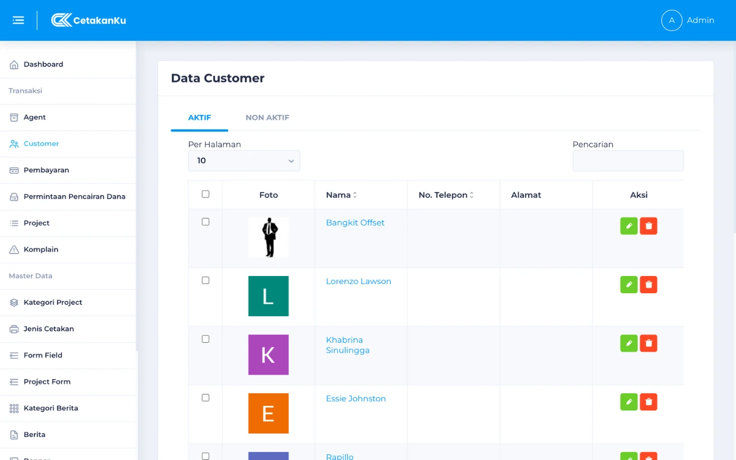Open the Per Halaman dropdown
The height and width of the screenshot is (460, 736).
click(x=244, y=161)
